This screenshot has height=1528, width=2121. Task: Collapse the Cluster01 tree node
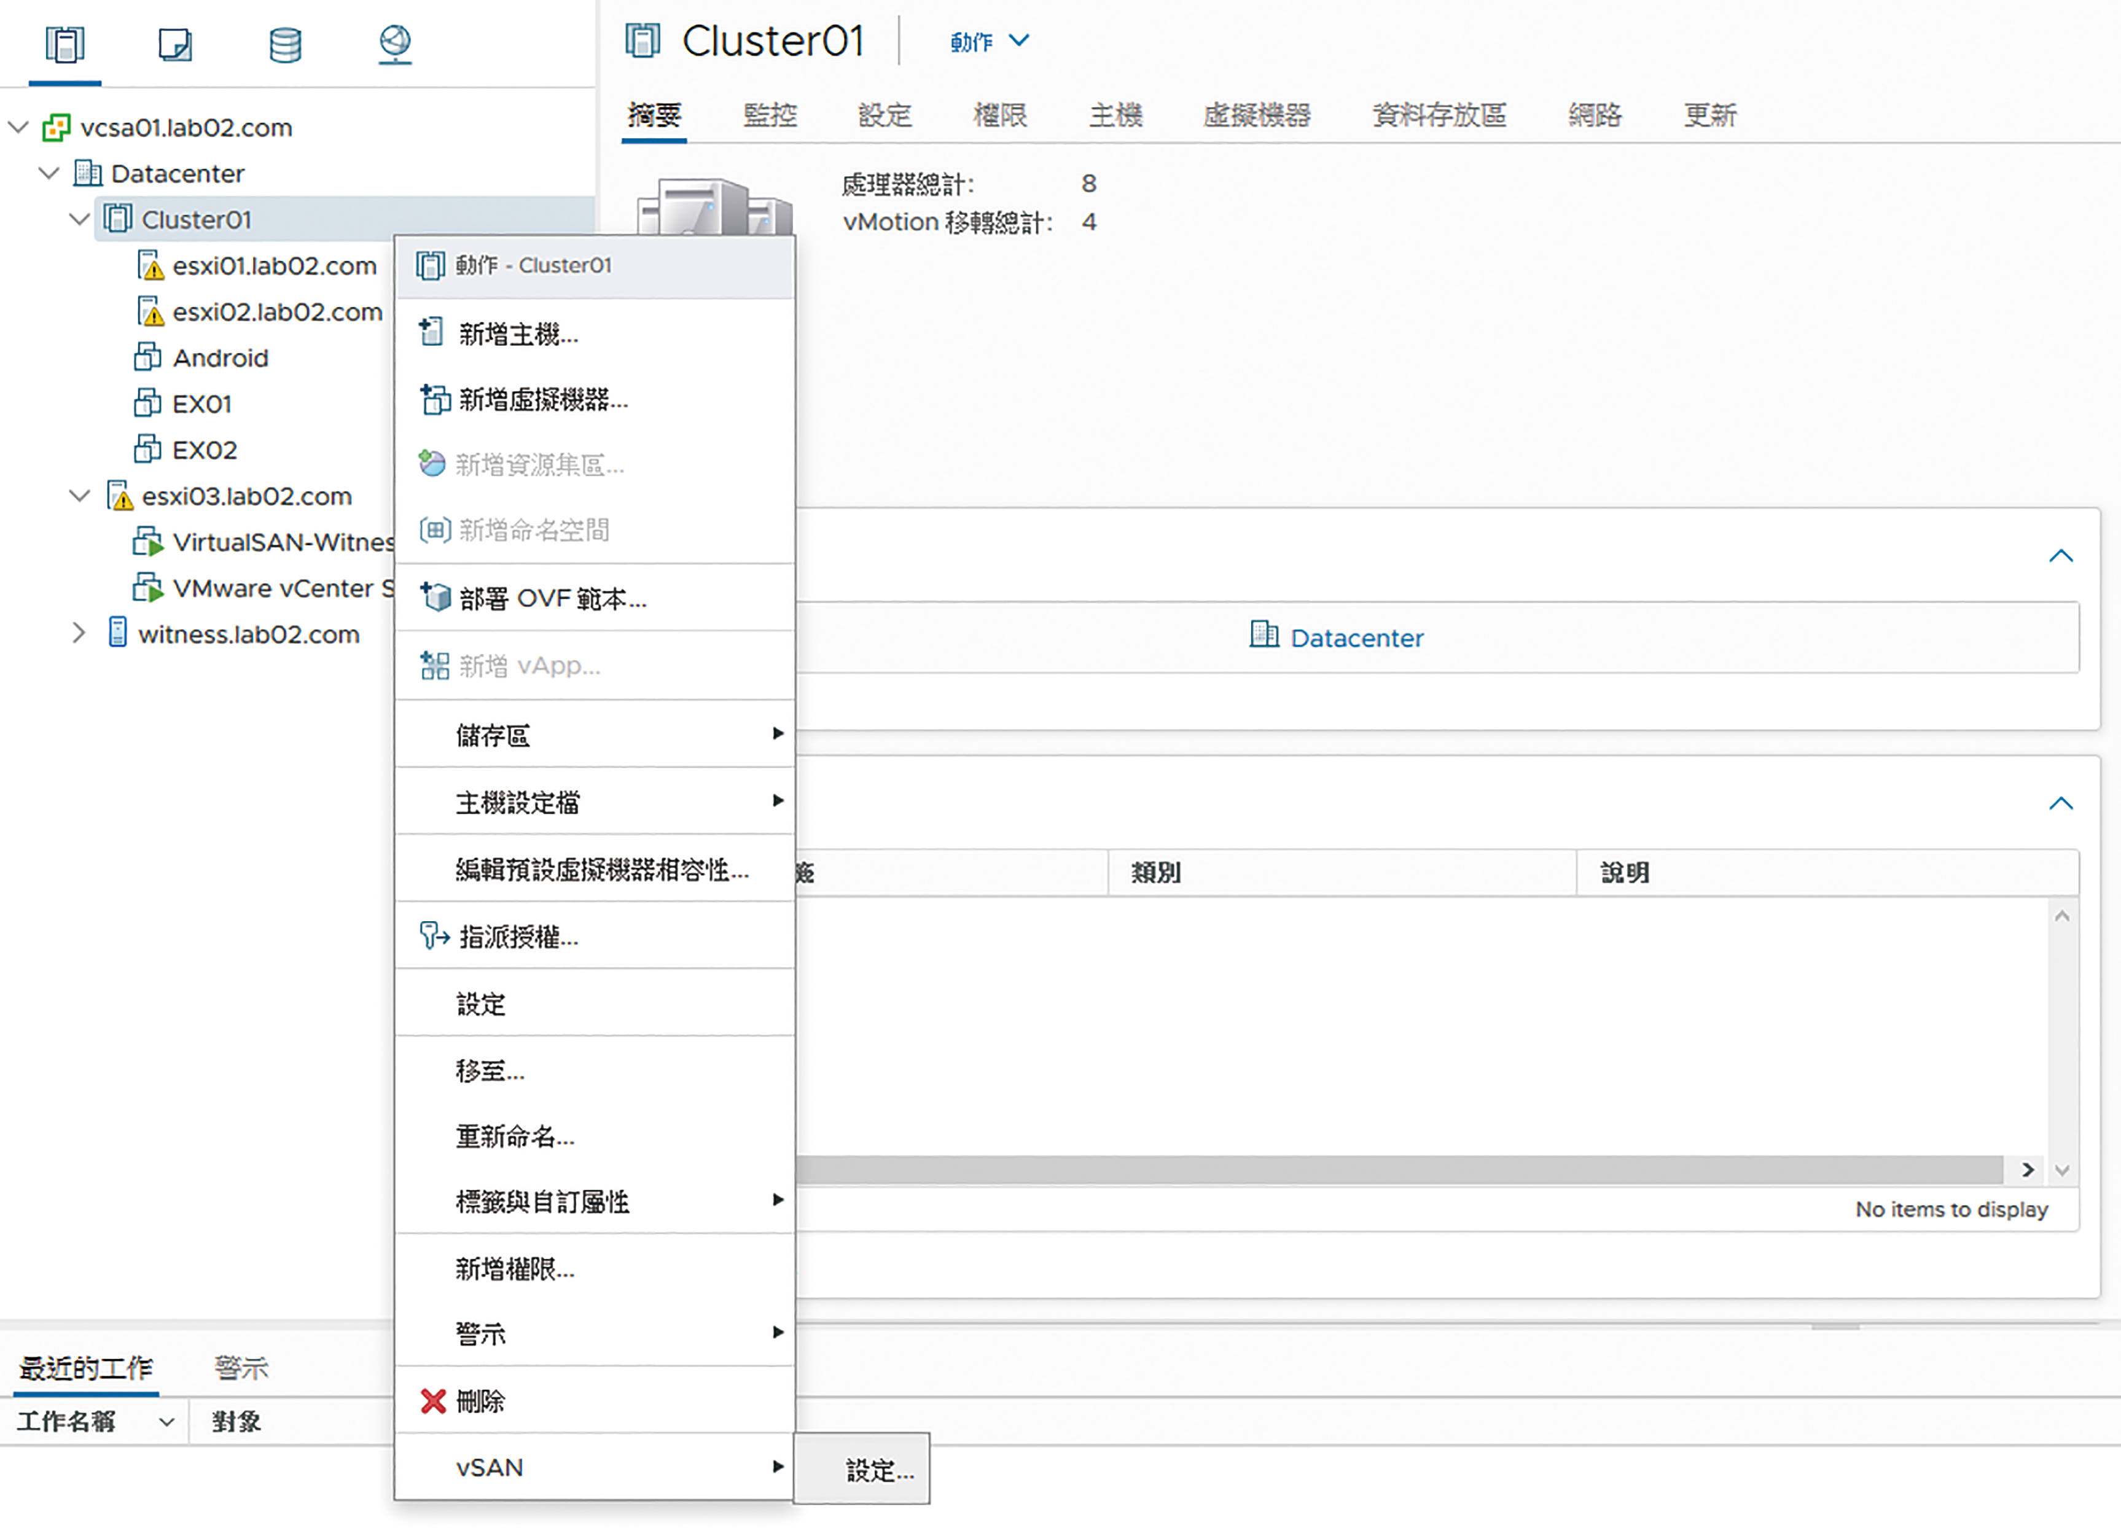click(x=80, y=219)
